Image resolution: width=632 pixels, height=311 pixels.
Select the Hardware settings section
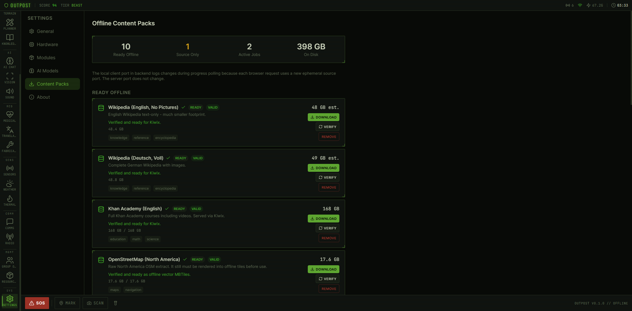(47, 44)
